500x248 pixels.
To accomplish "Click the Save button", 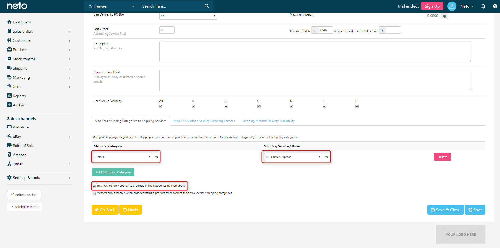I will 475,210.
